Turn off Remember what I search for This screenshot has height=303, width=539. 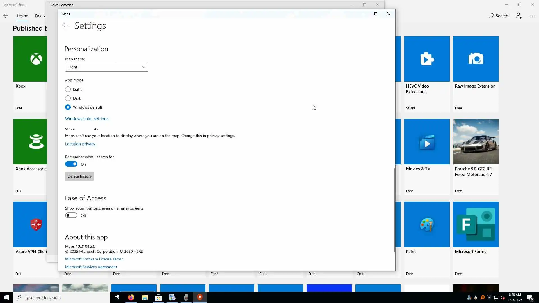click(x=71, y=164)
